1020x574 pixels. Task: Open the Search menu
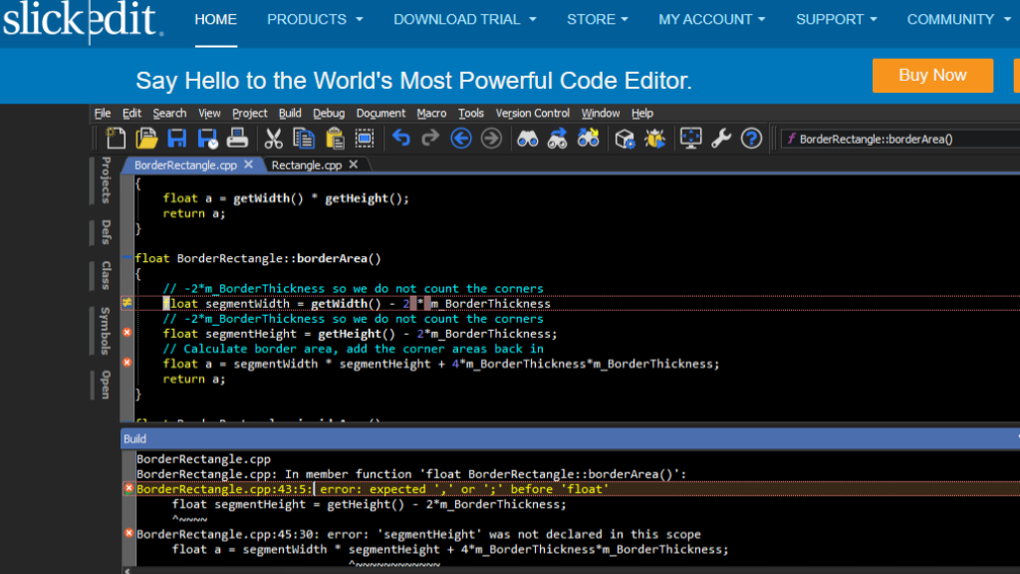[169, 114]
